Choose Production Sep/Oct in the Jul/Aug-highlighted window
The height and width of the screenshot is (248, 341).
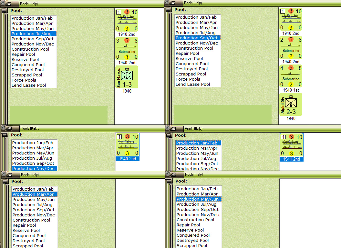point(34,39)
